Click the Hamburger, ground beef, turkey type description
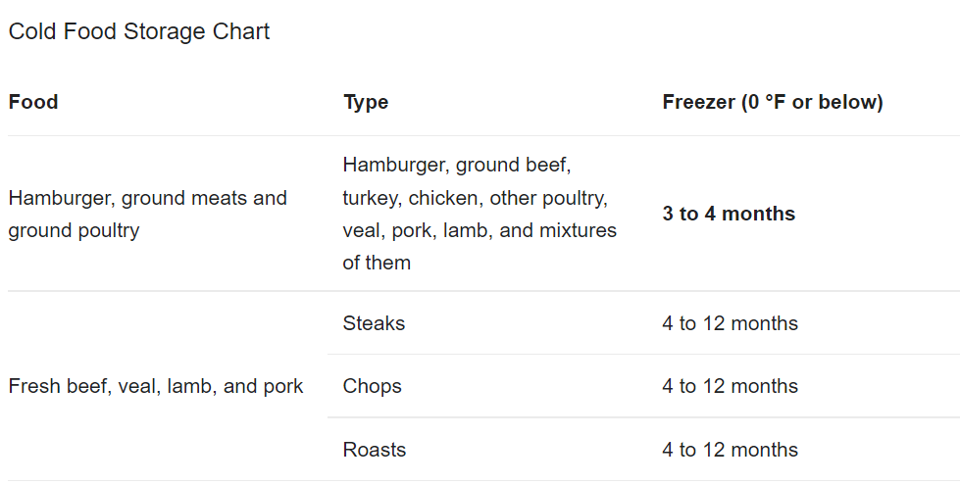 point(480,214)
